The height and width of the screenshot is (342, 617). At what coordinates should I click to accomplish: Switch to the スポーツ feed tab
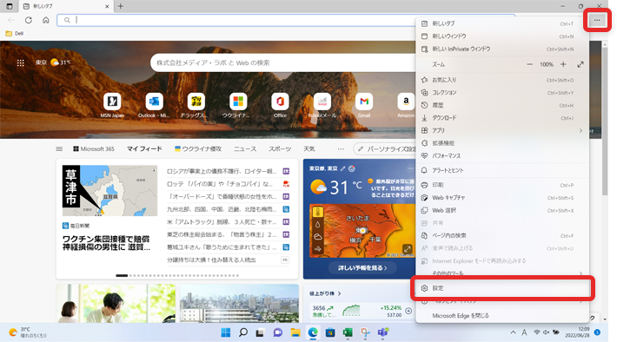tap(280, 149)
